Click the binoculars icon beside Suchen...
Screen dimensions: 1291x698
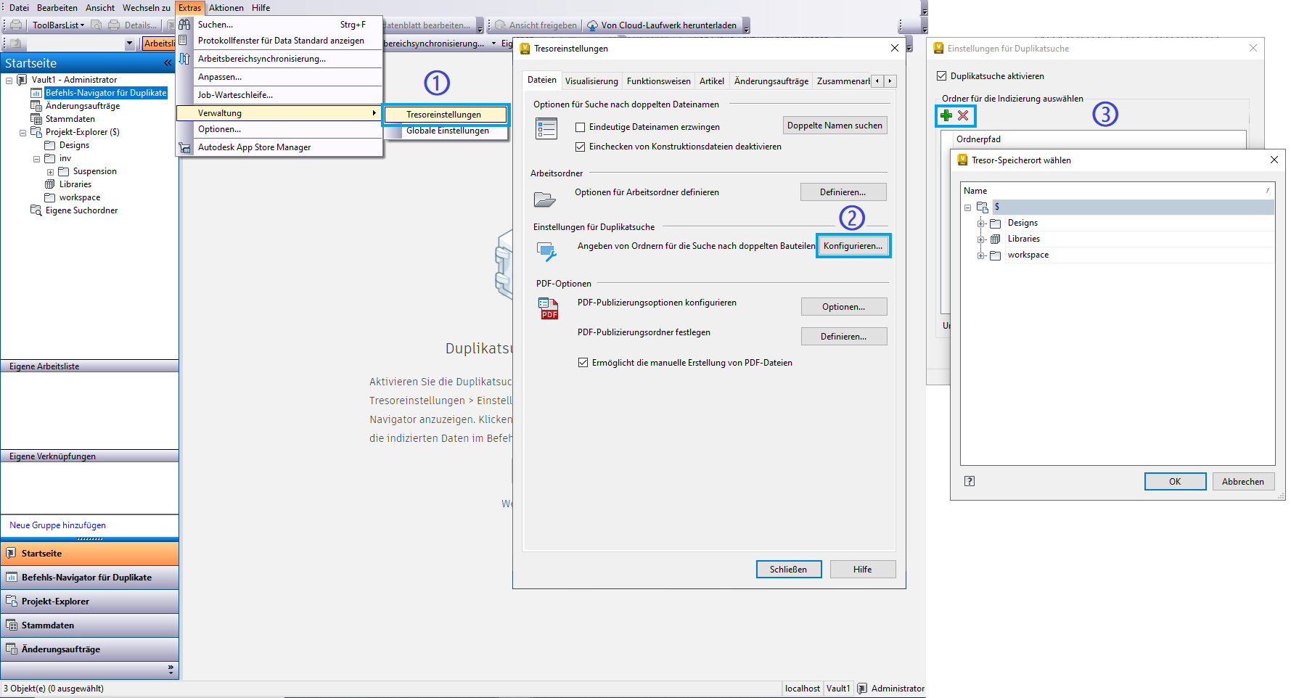[184, 24]
